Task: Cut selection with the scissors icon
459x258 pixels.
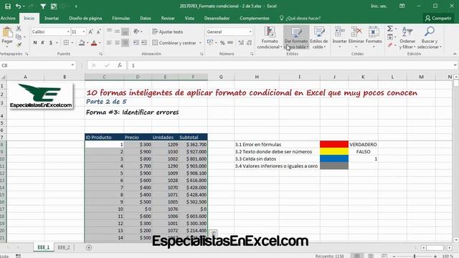Action: point(19,29)
